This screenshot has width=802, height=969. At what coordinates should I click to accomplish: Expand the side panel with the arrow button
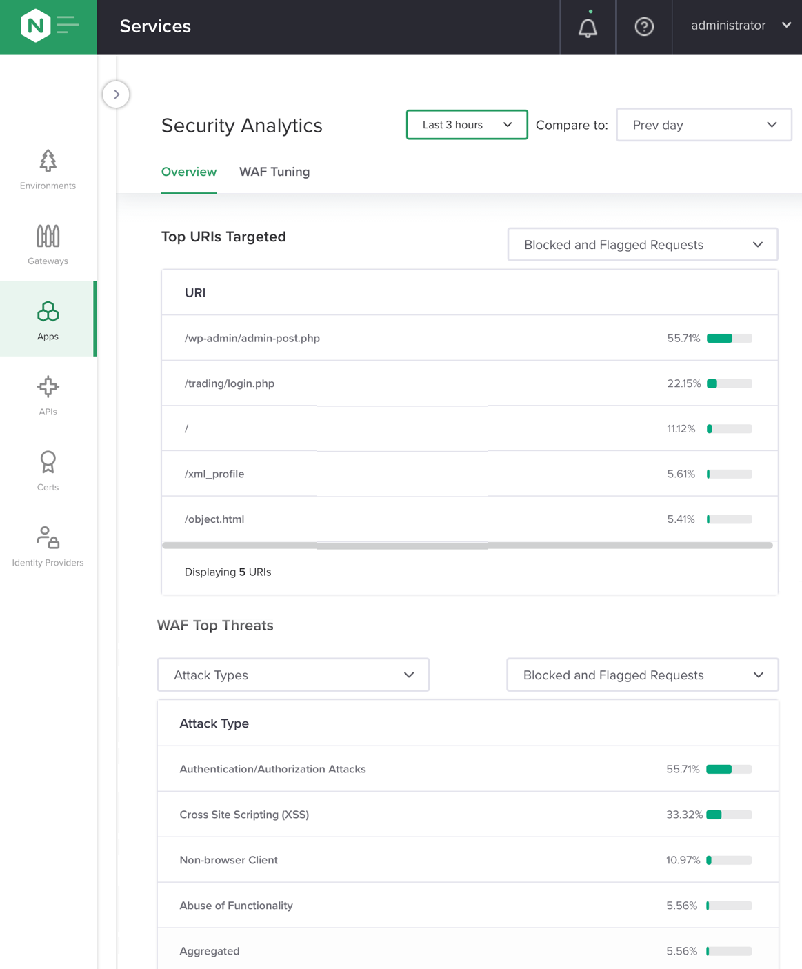(x=116, y=94)
